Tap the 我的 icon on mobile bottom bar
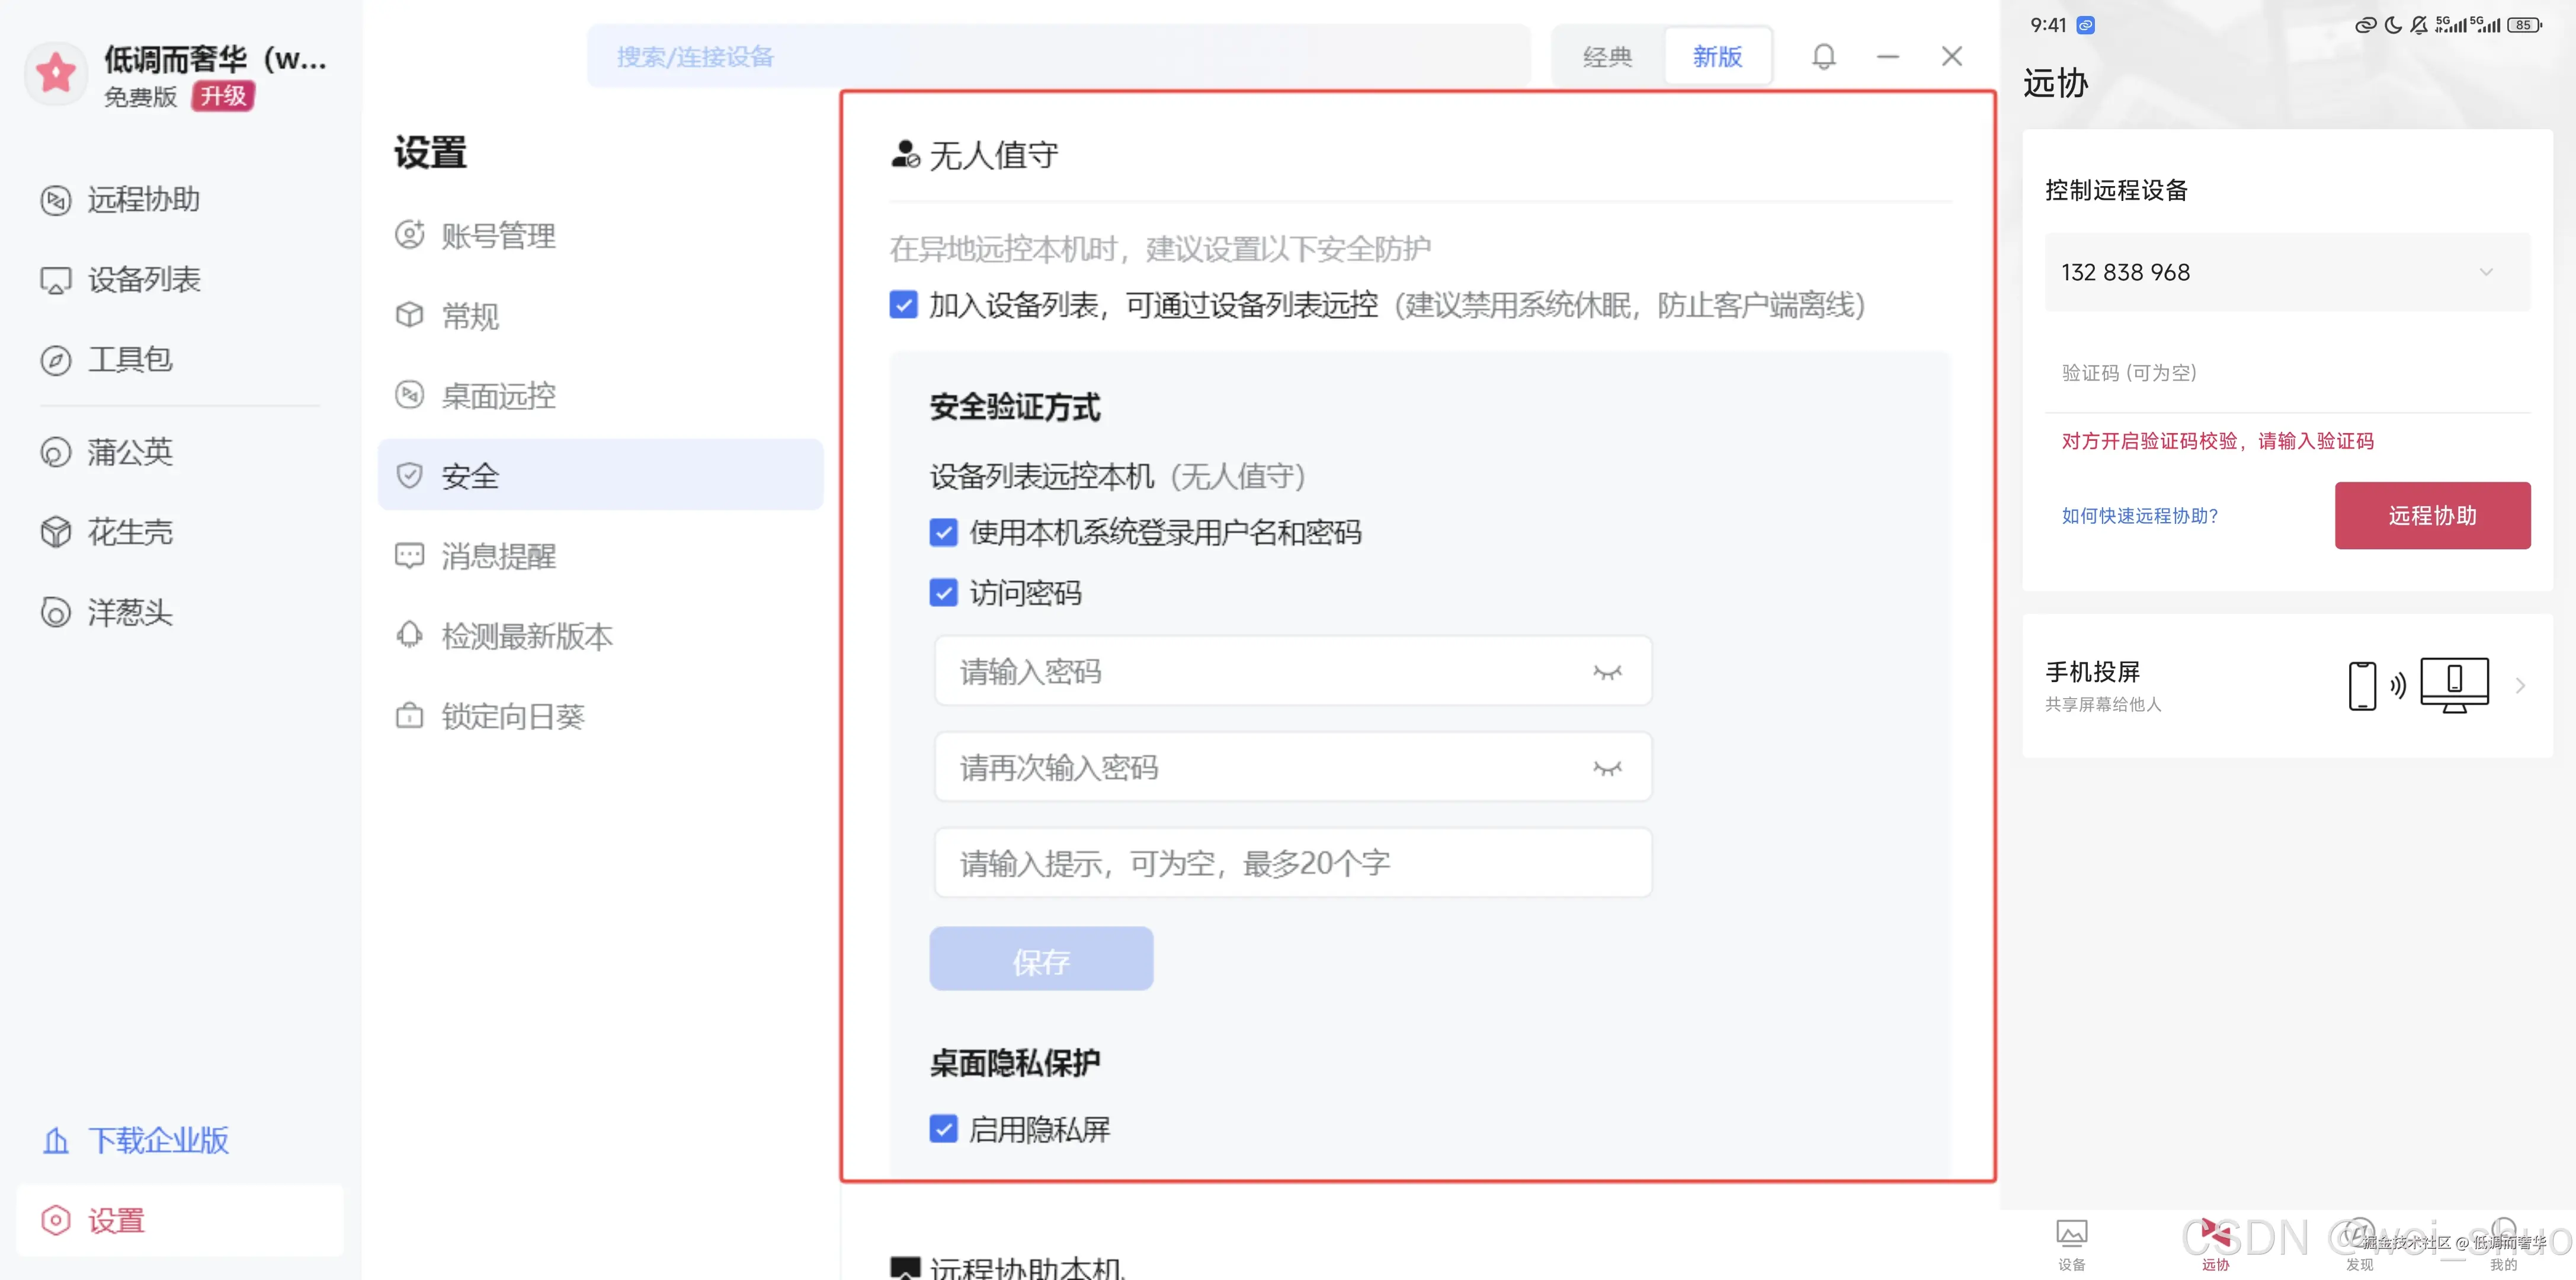The height and width of the screenshot is (1280, 2576). [2505, 1243]
